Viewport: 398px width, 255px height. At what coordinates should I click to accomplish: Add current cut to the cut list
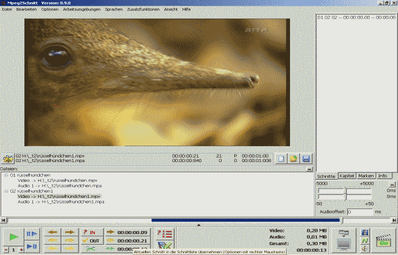pyautogui.click(x=164, y=245)
